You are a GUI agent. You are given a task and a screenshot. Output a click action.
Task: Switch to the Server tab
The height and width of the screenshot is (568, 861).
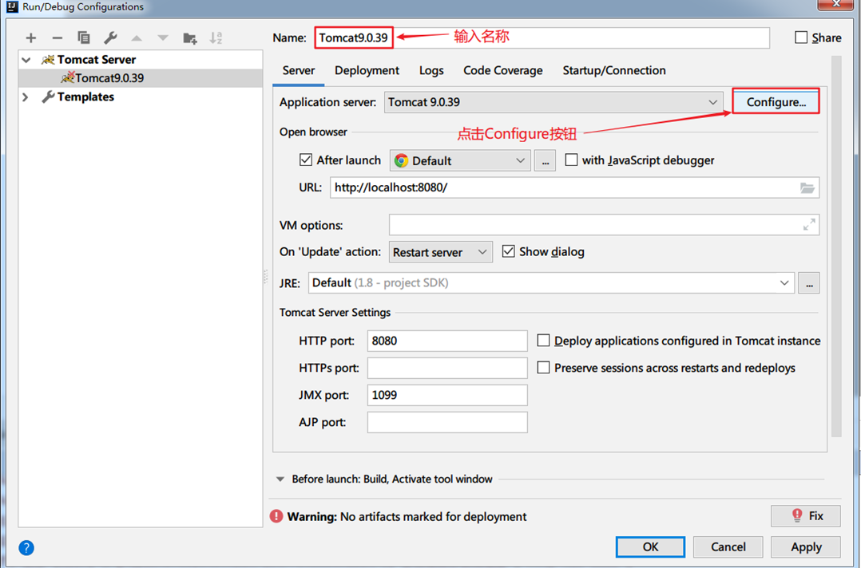coord(299,70)
